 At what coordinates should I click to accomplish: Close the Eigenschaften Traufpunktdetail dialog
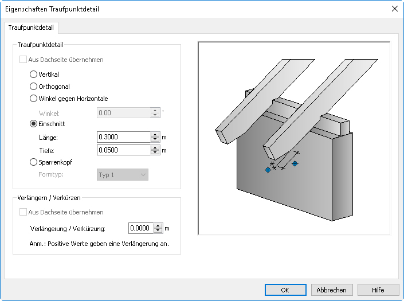pyautogui.click(x=395, y=9)
